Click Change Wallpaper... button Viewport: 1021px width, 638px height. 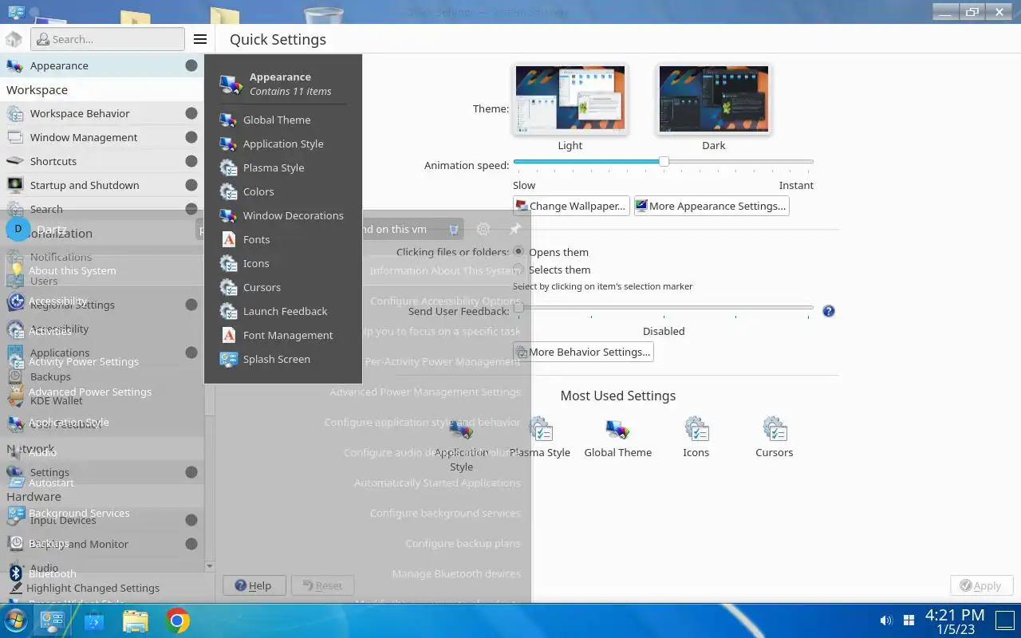(571, 206)
